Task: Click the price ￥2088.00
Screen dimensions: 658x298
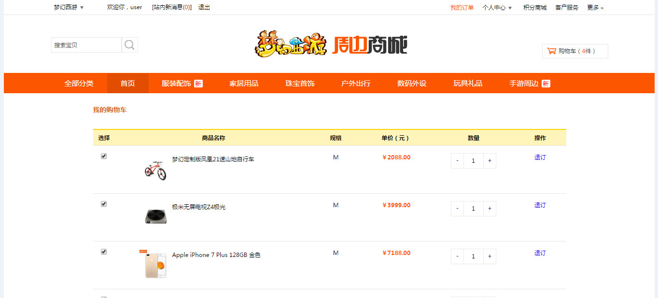Action: click(x=396, y=157)
